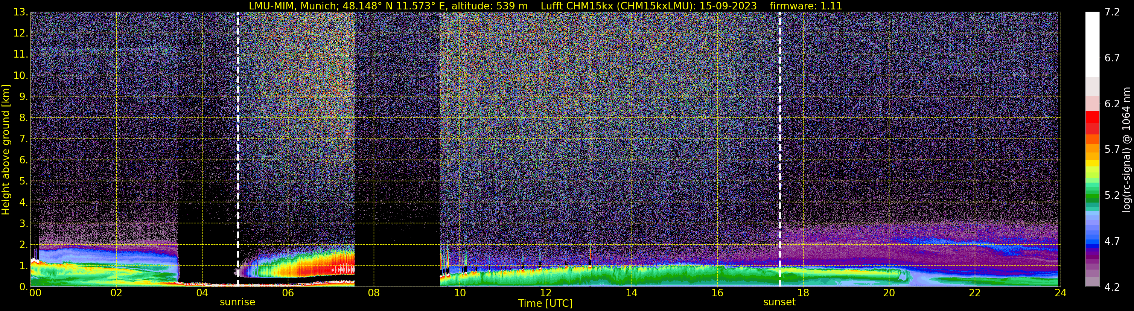Click the 7.2 value on the colorbar
The height and width of the screenshot is (311, 1134).
pyautogui.click(x=1112, y=12)
